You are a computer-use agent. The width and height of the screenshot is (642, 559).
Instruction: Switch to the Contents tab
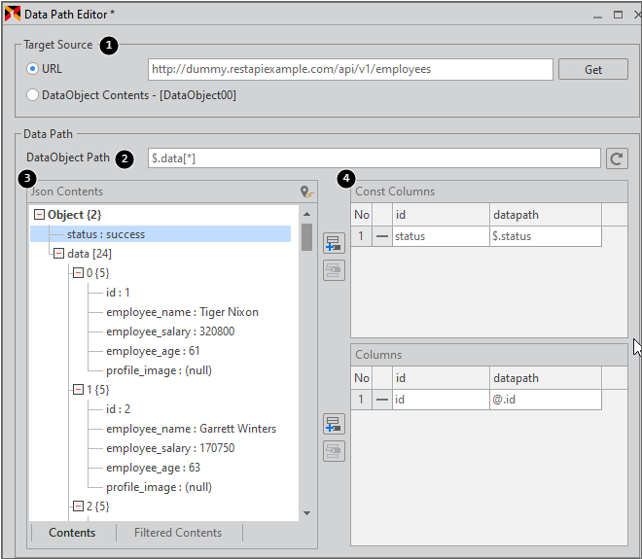[72, 533]
